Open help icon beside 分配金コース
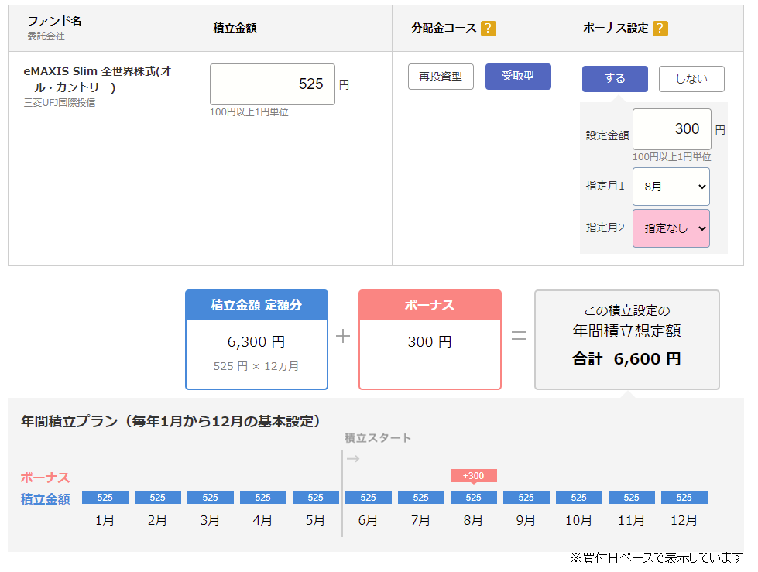Image resolution: width=758 pixels, height=572 pixels. (x=489, y=29)
